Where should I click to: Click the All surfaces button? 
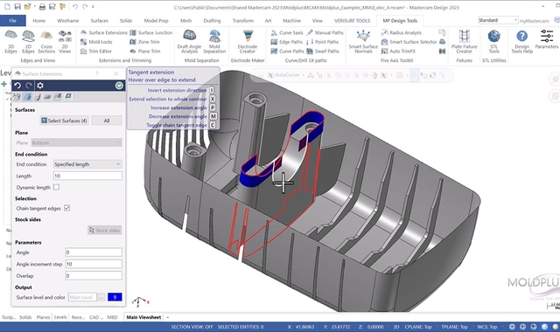point(107,121)
